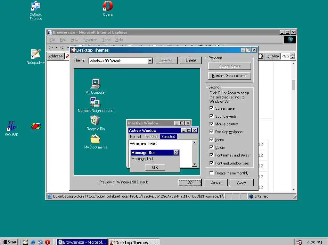Disable Font and window sizes

[211, 163]
